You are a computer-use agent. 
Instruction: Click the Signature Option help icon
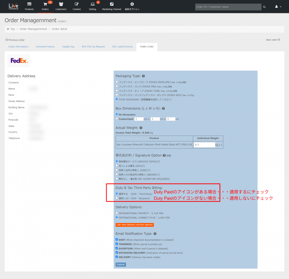tap(164, 155)
